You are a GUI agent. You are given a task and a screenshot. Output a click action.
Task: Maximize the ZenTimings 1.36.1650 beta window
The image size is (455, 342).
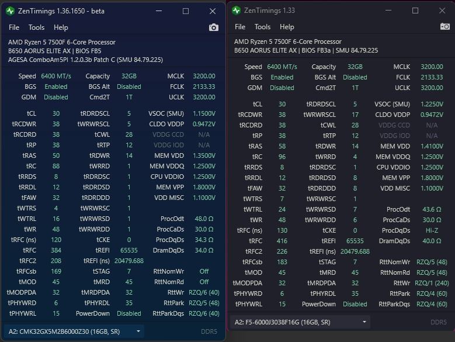pos(186,11)
